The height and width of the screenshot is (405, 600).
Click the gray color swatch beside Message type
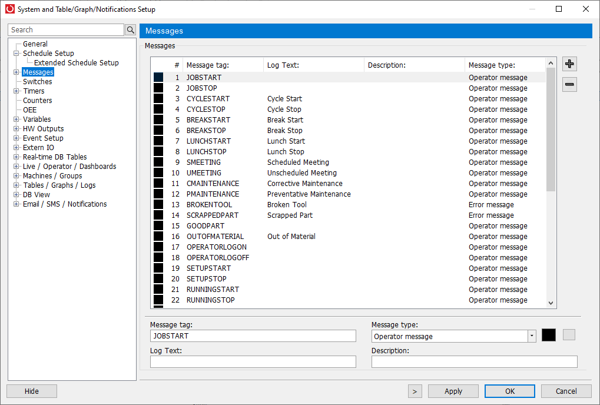coord(569,334)
